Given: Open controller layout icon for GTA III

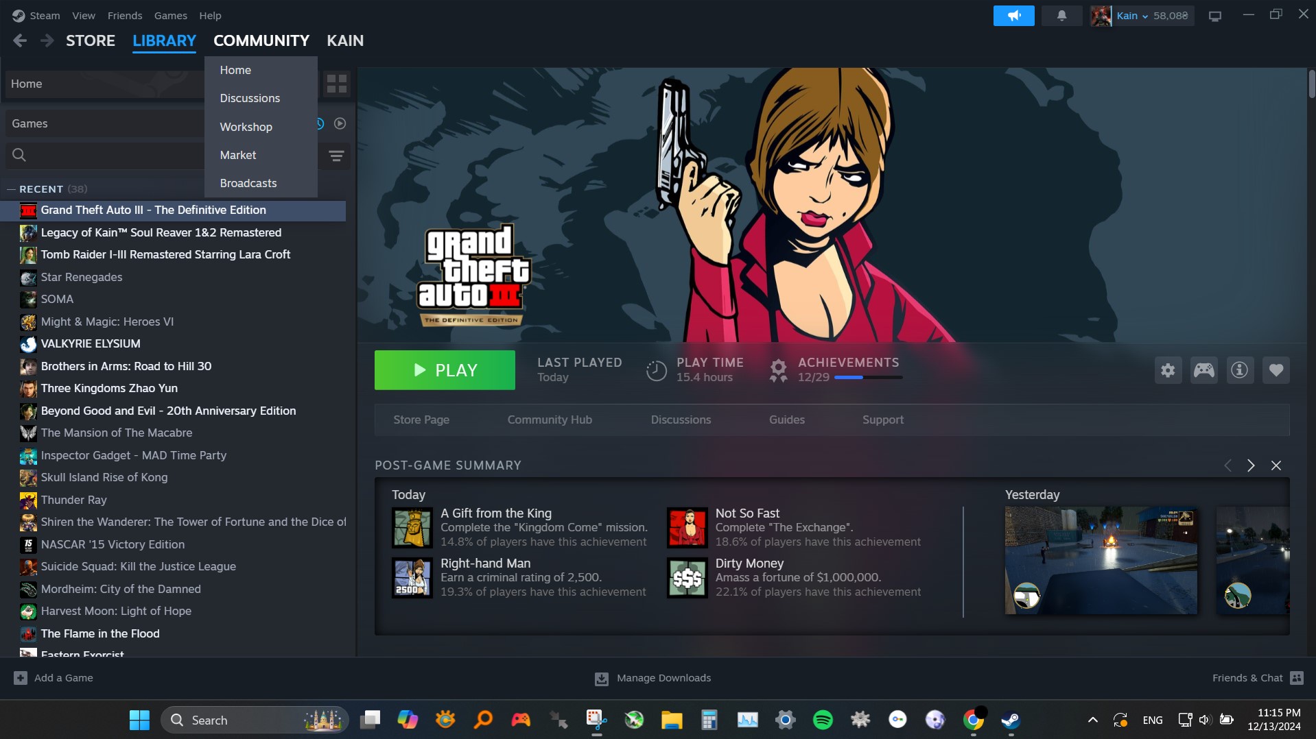Looking at the screenshot, I should click(x=1204, y=370).
